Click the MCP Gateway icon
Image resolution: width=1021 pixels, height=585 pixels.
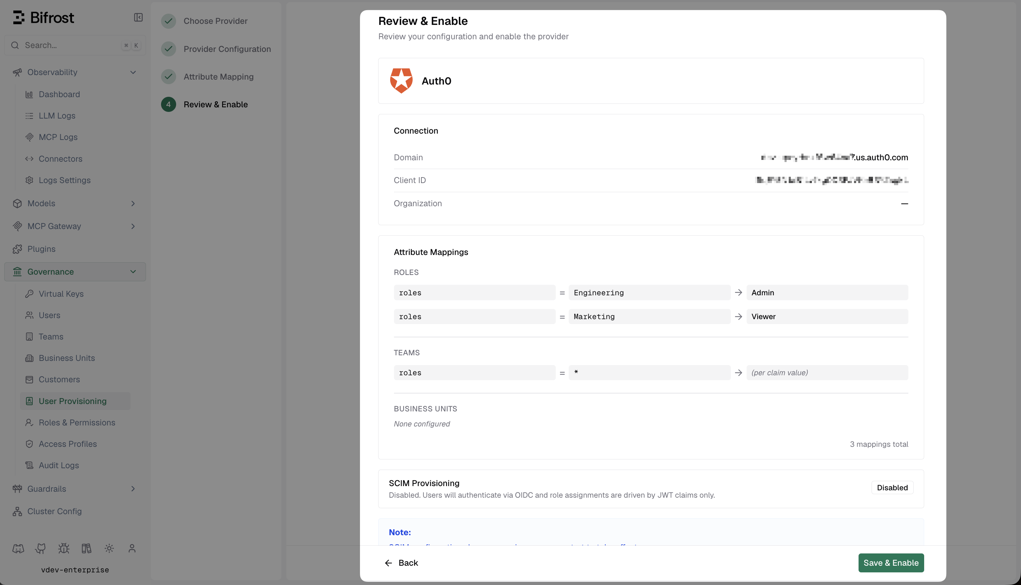[17, 226]
